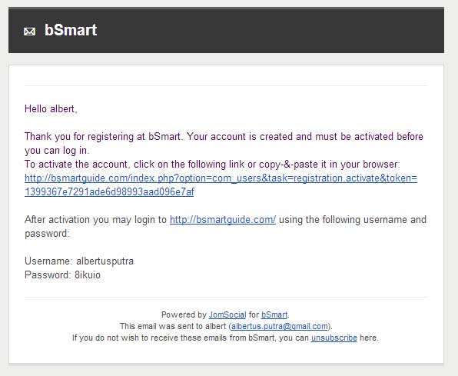
Task: Click the bSmart link in footer
Action: [274, 314]
